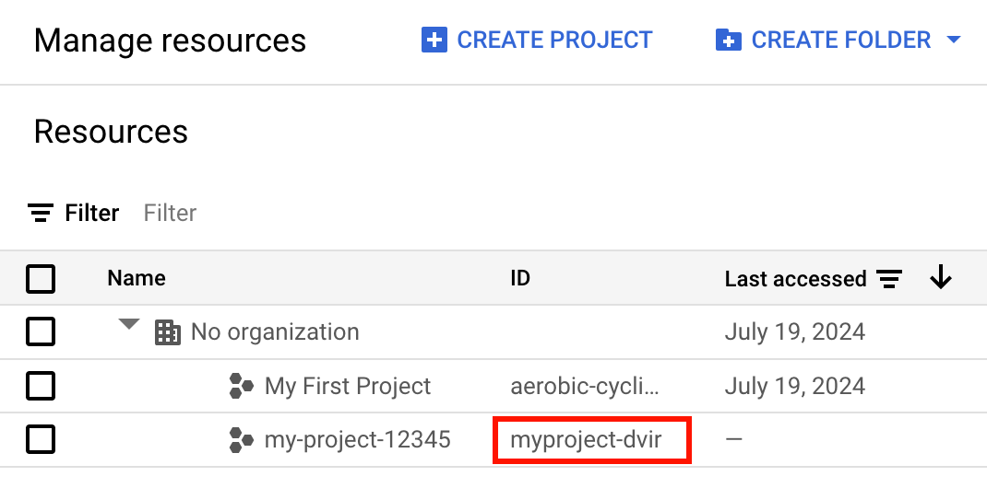Click the descending sort arrow icon
Screen dimensions: 987x488
(941, 278)
